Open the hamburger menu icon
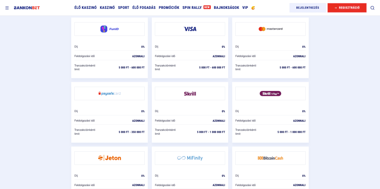The image size is (380, 189). click(7, 8)
